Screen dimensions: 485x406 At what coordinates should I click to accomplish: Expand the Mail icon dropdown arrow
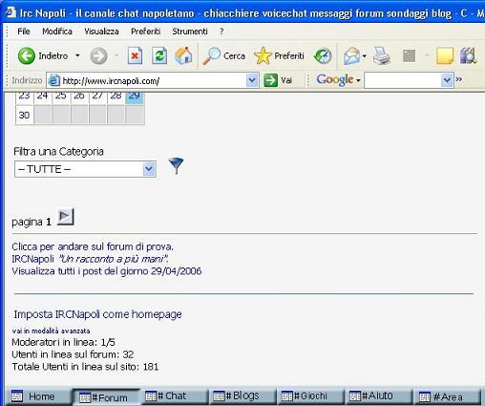tap(365, 56)
